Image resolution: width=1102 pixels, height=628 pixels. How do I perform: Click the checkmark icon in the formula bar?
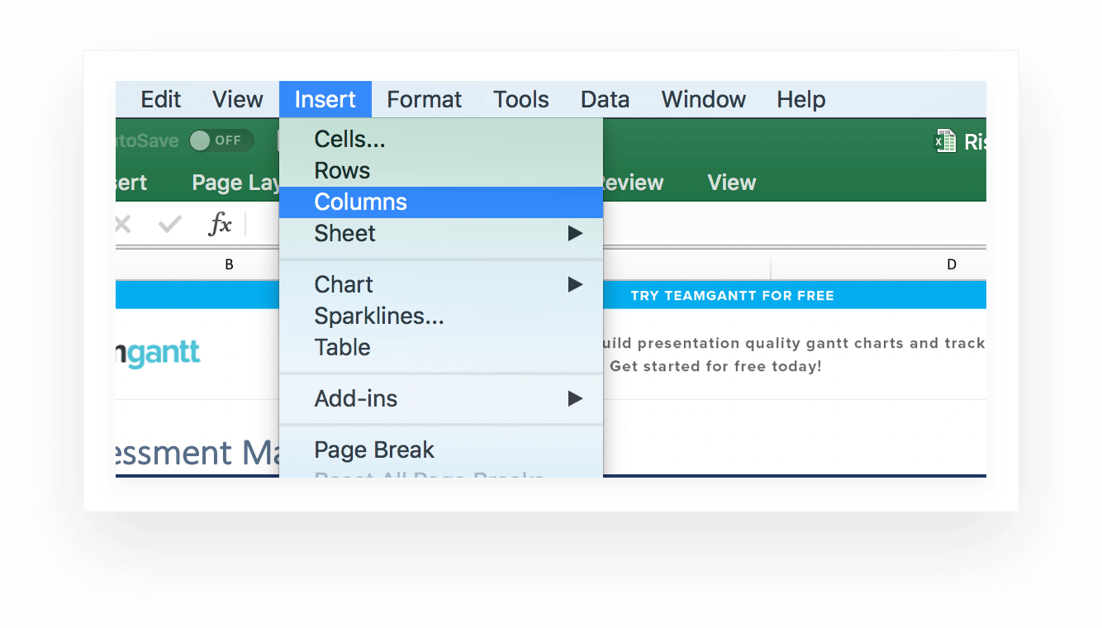click(169, 223)
